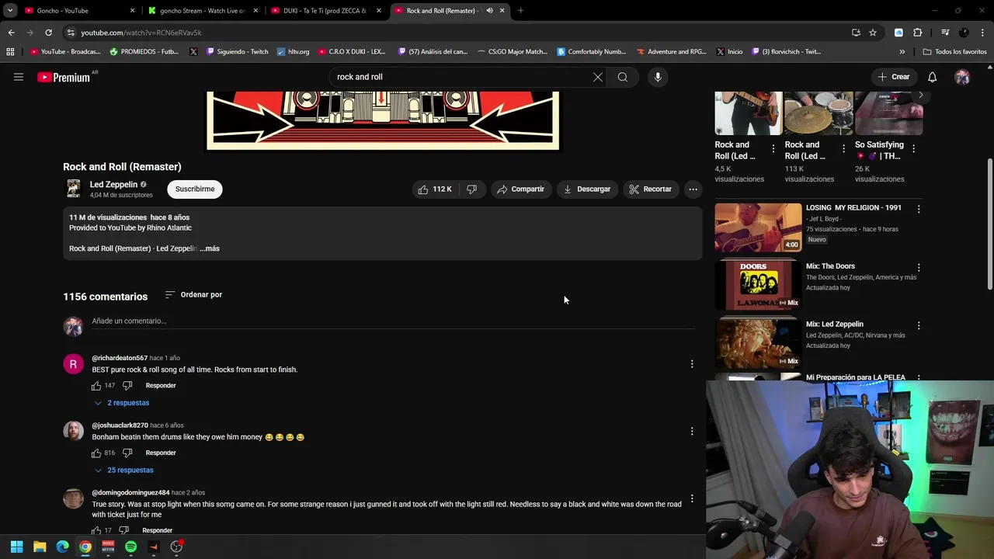Open Mix: Led Zeppelin title

(x=835, y=325)
